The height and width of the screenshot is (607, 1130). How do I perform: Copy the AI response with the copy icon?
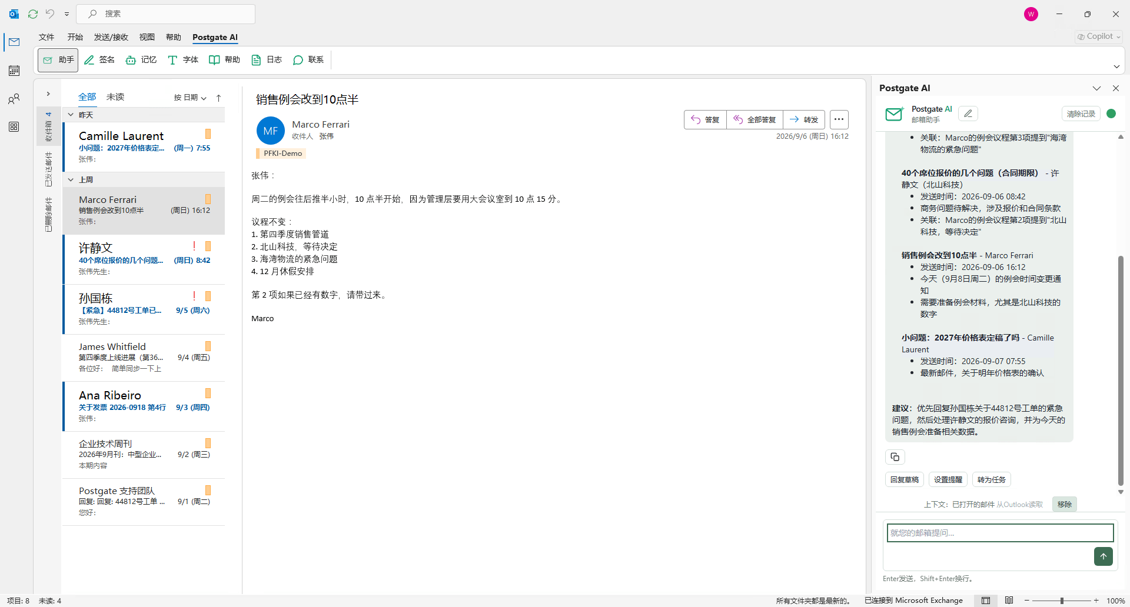(895, 457)
